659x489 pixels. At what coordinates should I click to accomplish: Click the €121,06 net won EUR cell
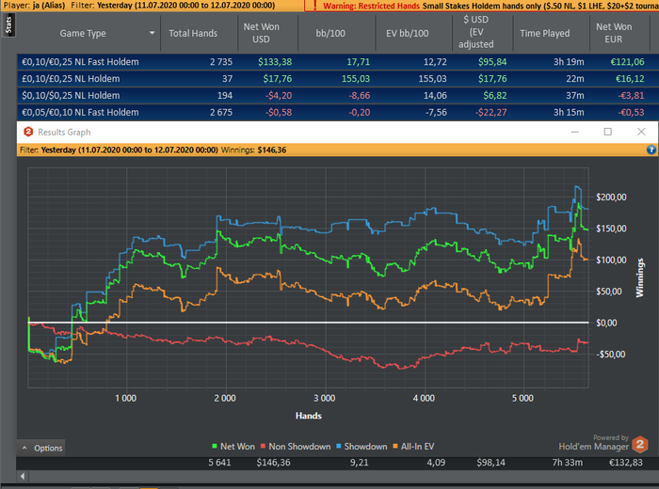[627, 62]
